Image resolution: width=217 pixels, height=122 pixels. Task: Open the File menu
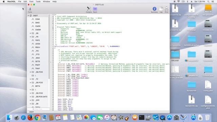[20, 1]
